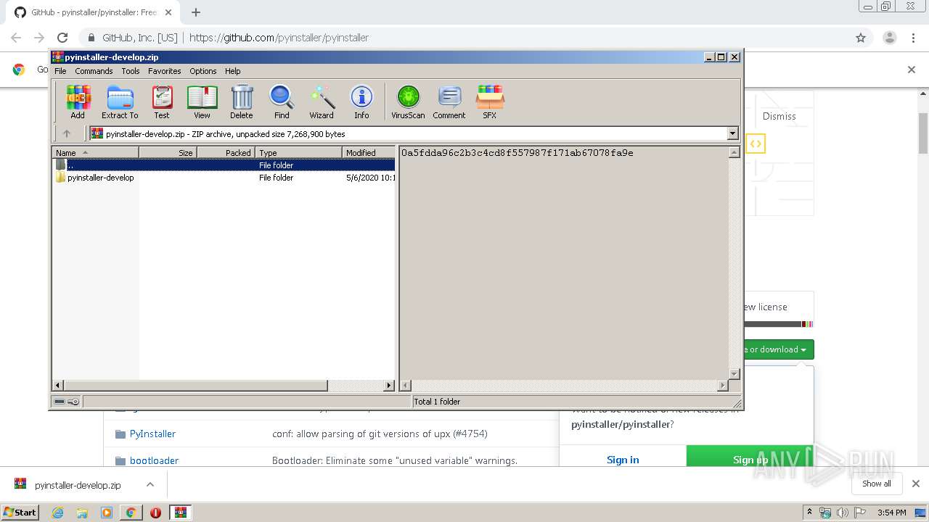The height and width of the screenshot is (522, 929).
Task: Click the SFX toolbar icon
Action: [490, 101]
